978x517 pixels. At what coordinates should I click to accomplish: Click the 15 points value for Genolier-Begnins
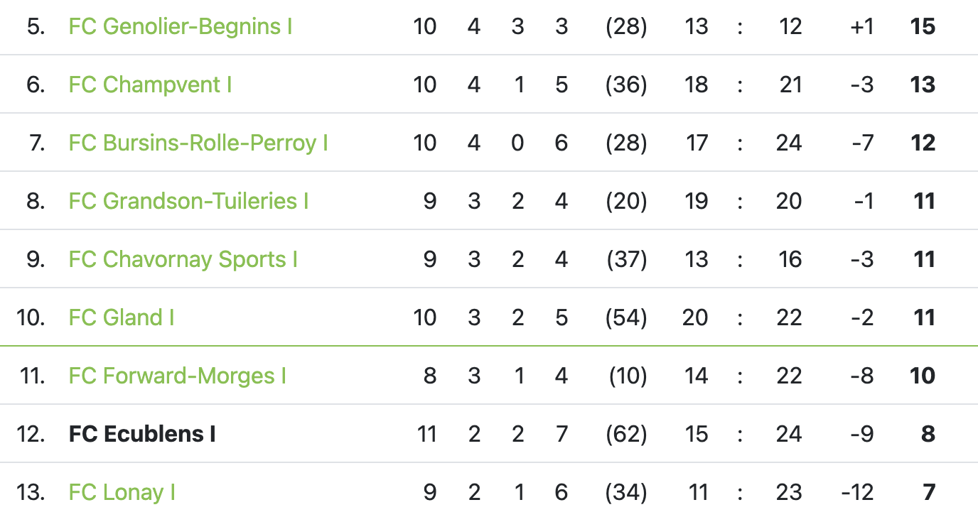(x=923, y=26)
